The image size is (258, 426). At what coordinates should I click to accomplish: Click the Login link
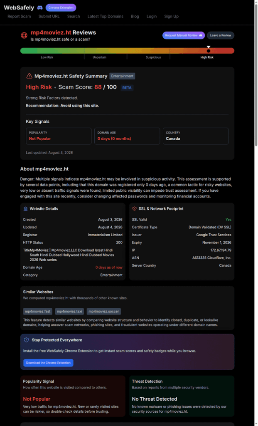(x=152, y=16)
